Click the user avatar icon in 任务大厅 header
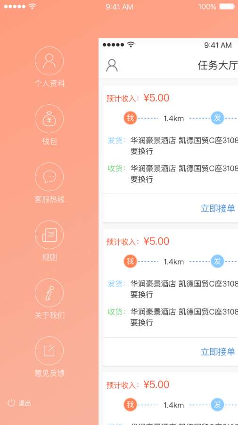 [x=112, y=65]
